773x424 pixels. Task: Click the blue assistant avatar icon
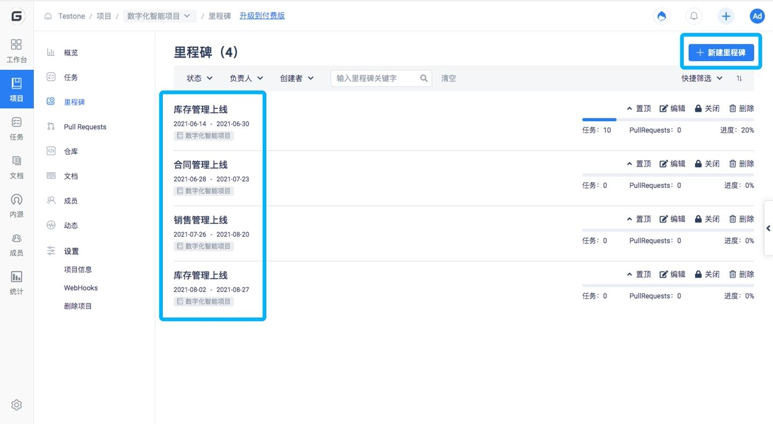662,16
